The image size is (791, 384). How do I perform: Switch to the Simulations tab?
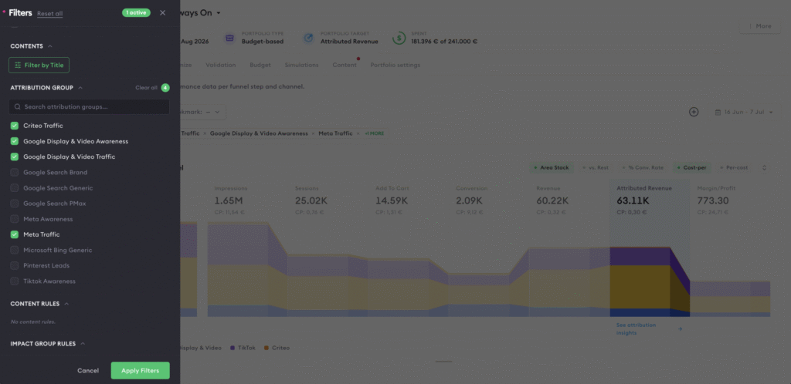302,65
